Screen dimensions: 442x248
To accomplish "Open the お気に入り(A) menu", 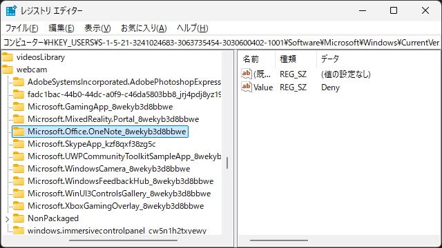I will [144, 28].
